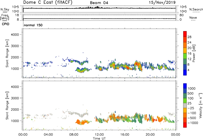Click the 'N.Sky' legend label

point(5,9)
